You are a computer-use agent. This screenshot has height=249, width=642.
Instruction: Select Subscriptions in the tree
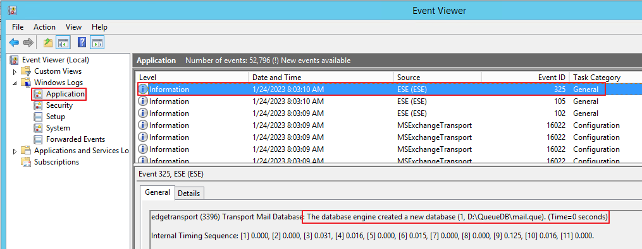coord(56,162)
